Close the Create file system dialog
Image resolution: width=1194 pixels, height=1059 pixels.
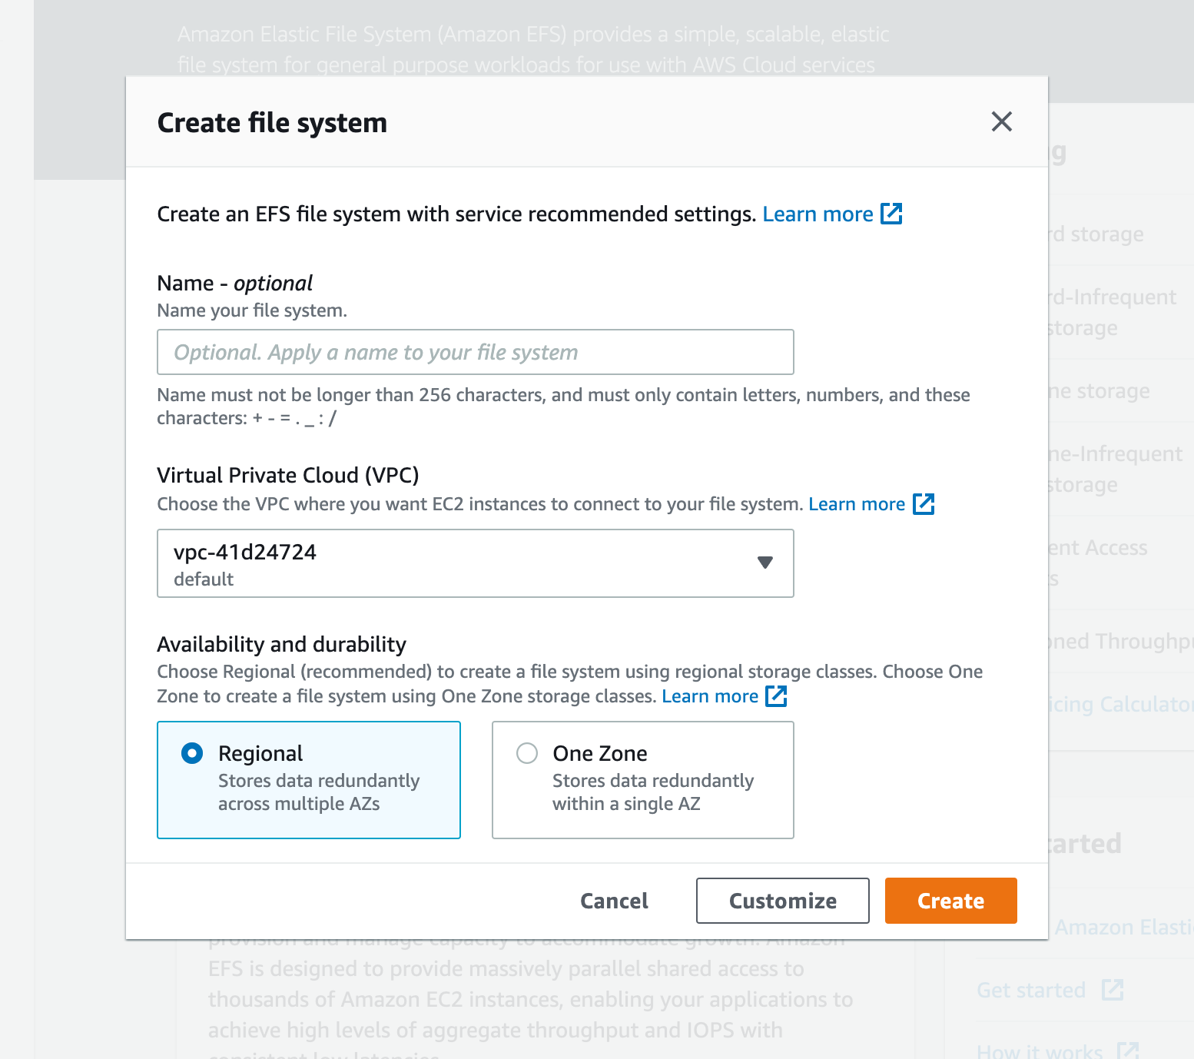[x=1001, y=121]
